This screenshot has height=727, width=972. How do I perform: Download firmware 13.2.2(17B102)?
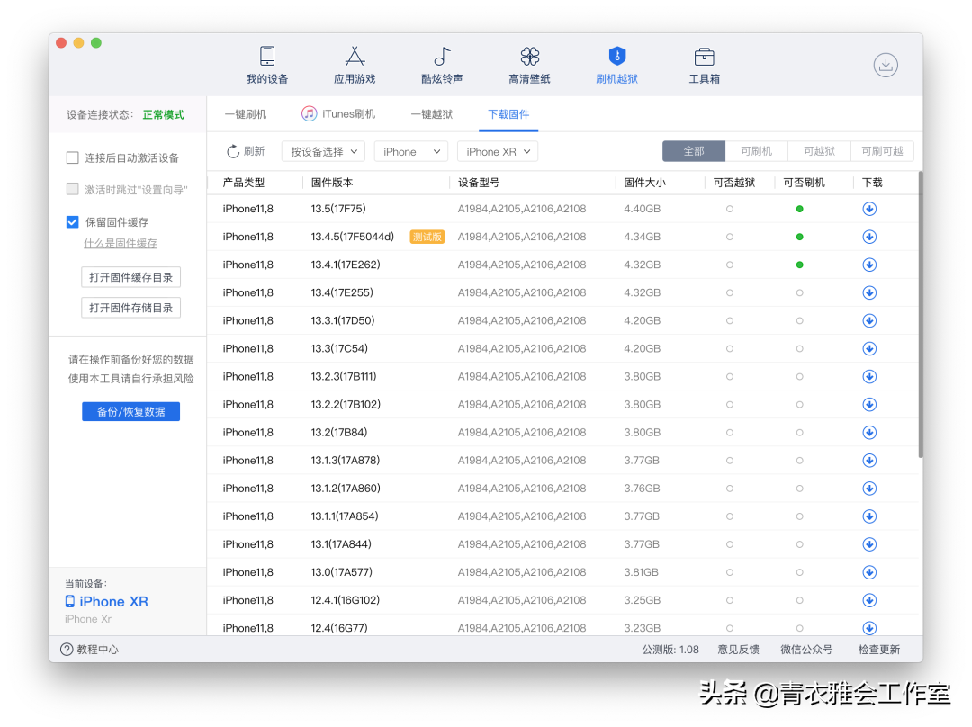(869, 404)
